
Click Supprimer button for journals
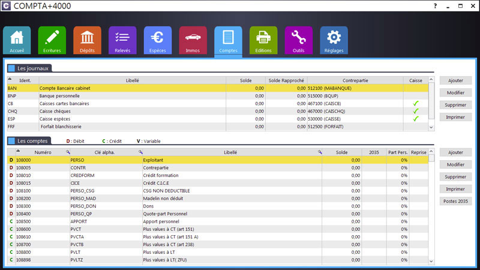455,105
